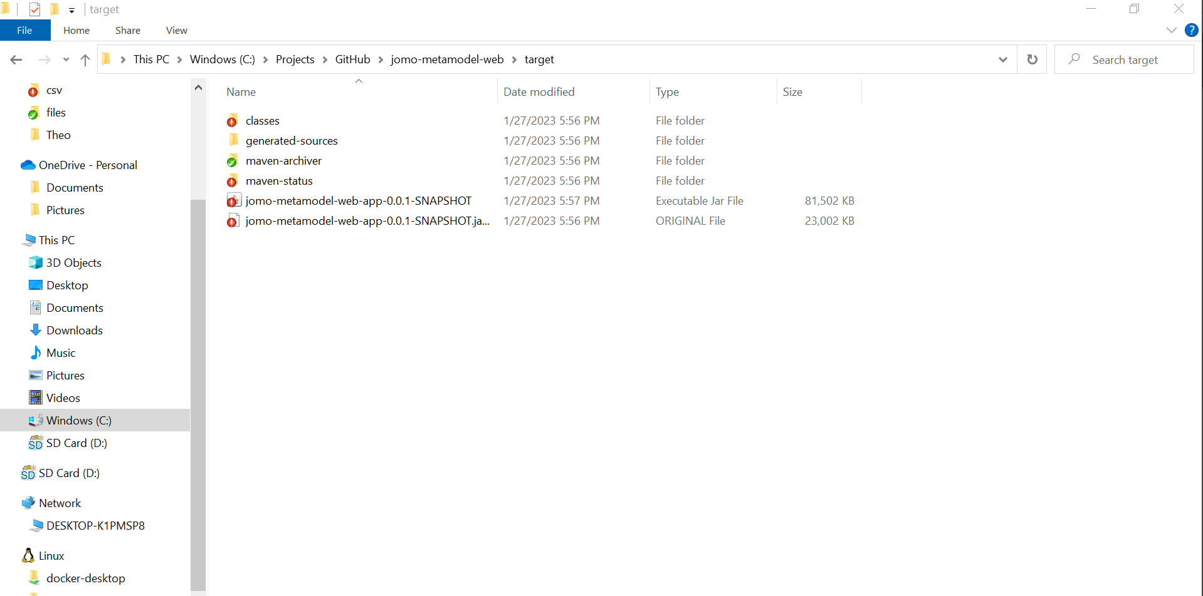Click Projects in the breadcrumb path
This screenshot has height=596, width=1203.
click(x=295, y=59)
